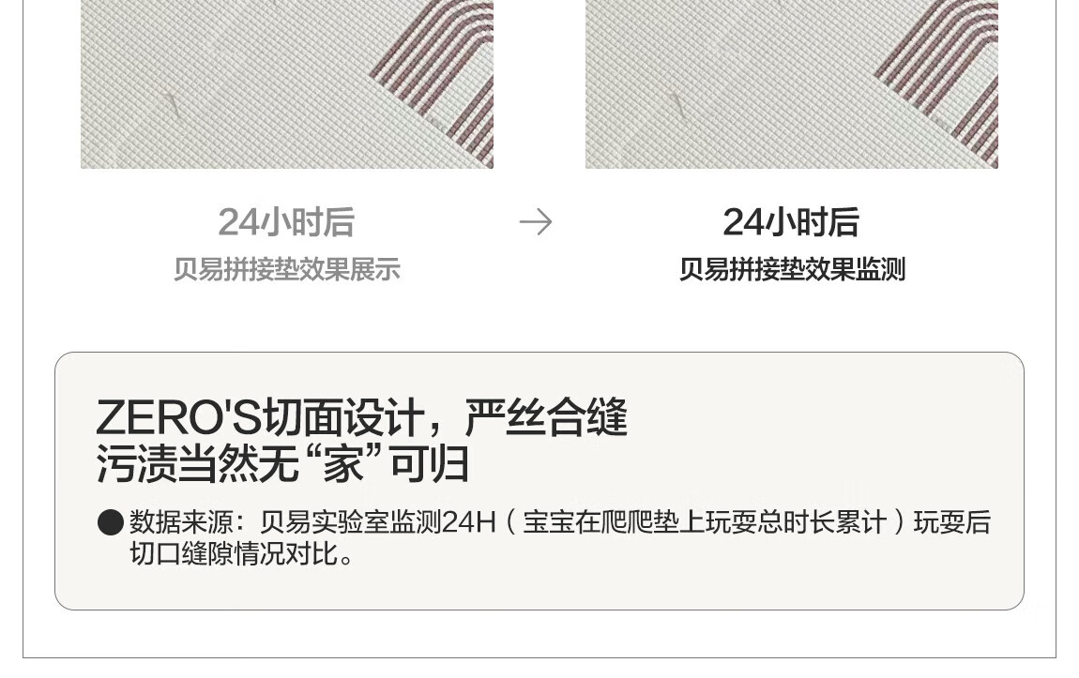Click the gray 24小时后 heading
The height and width of the screenshot is (678, 1079).
(286, 222)
